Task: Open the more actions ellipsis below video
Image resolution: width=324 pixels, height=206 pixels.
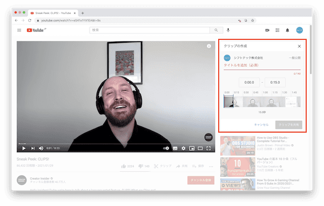Action: [x=211, y=167]
